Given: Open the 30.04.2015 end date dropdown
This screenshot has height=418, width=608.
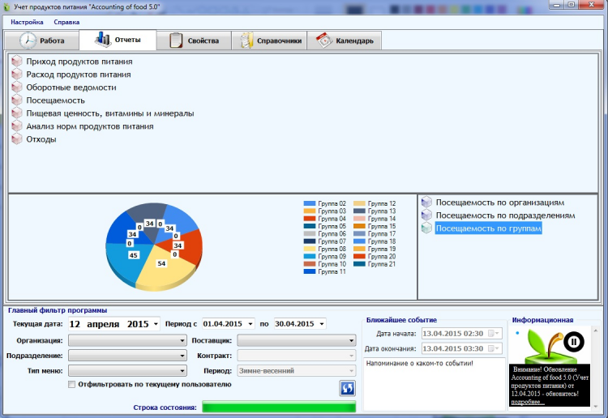Looking at the screenshot, I should point(322,324).
